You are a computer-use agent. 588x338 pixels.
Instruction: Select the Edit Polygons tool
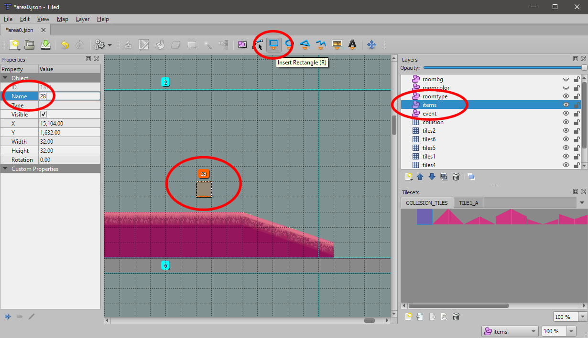tap(259, 45)
